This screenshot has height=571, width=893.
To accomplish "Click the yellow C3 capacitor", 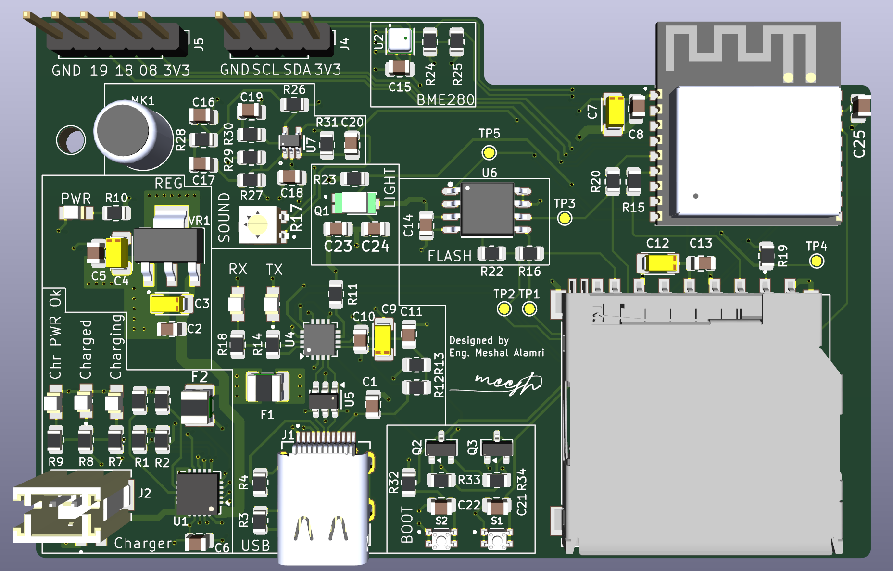I will point(171,304).
